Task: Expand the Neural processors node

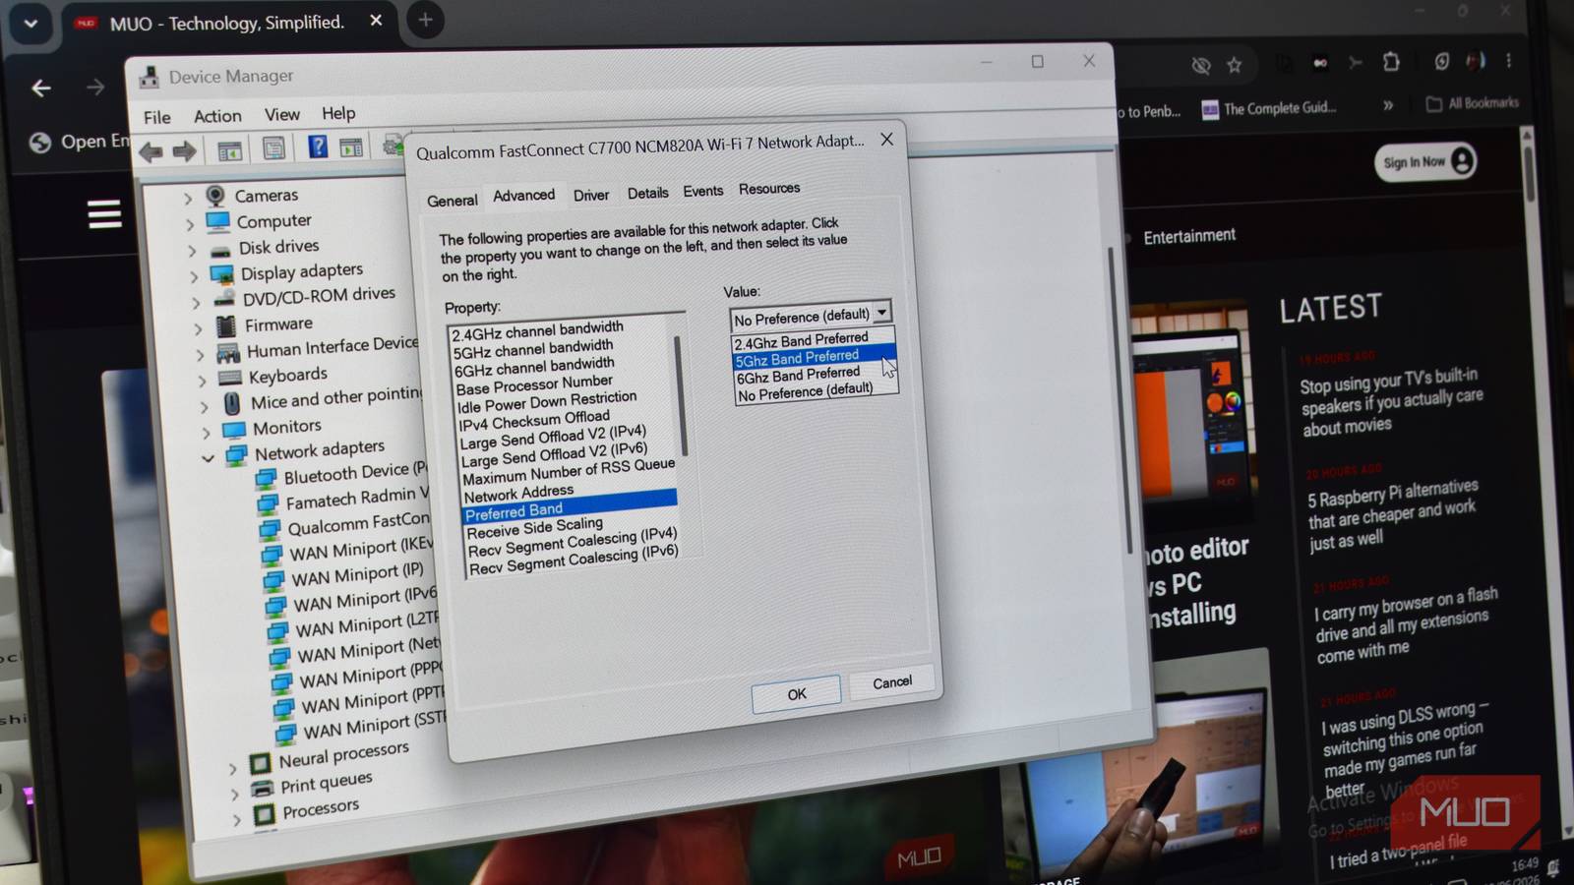Action: (x=232, y=768)
